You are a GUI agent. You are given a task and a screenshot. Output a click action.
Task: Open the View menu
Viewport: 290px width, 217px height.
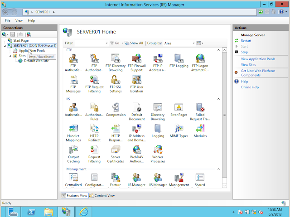click(x=19, y=20)
